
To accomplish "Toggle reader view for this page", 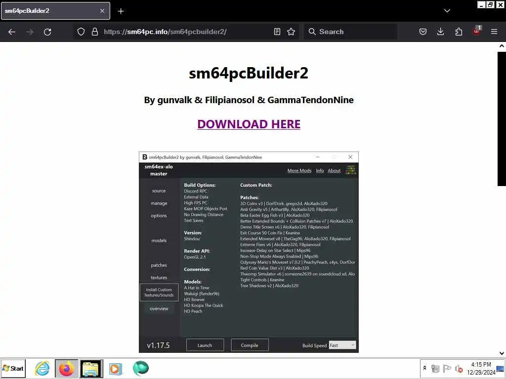I will [277, 32].
